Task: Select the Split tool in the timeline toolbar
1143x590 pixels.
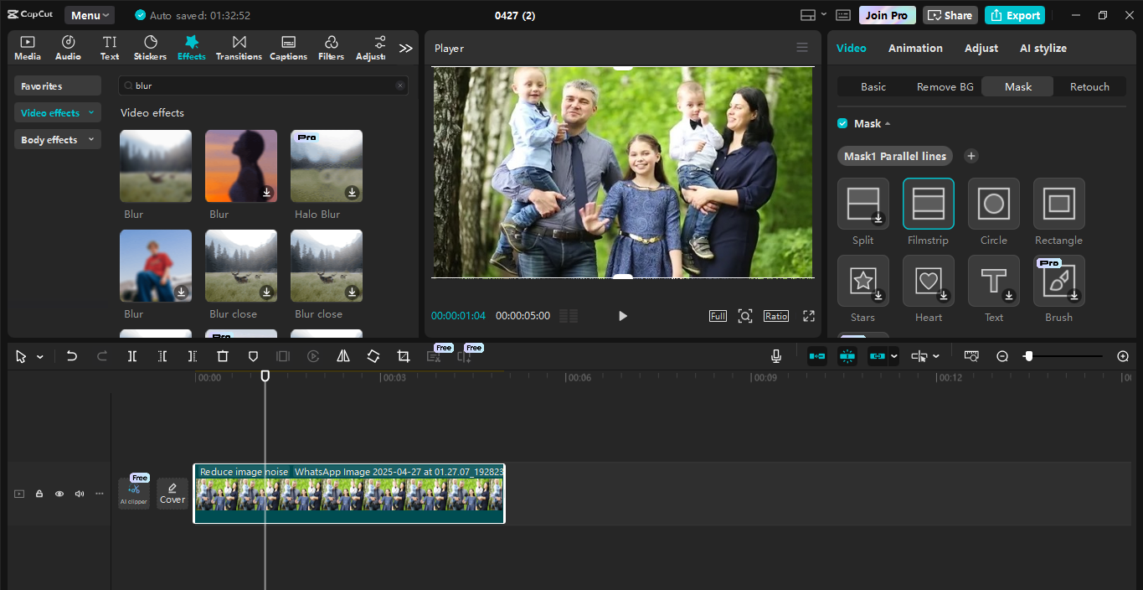Action: pos(131,356)
